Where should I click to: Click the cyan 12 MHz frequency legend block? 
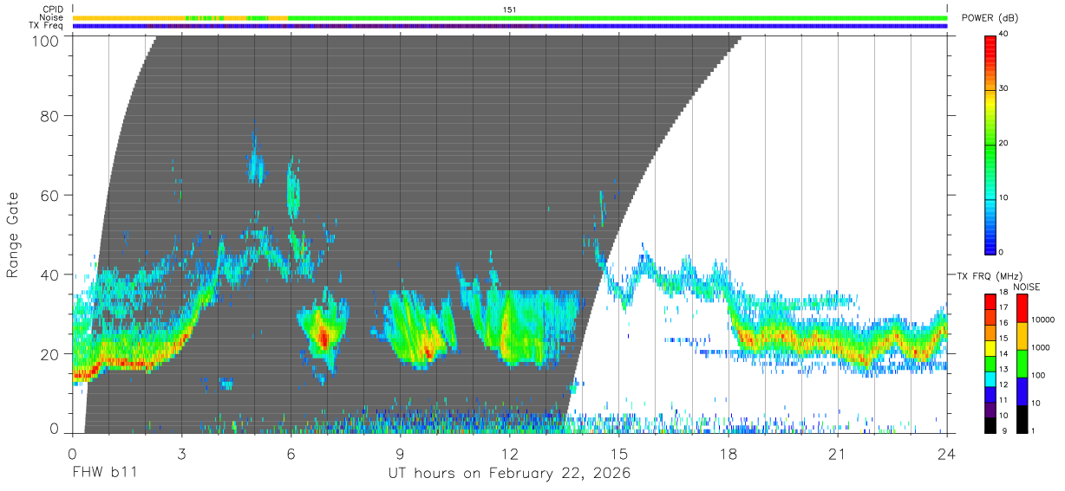click(991, 379)
